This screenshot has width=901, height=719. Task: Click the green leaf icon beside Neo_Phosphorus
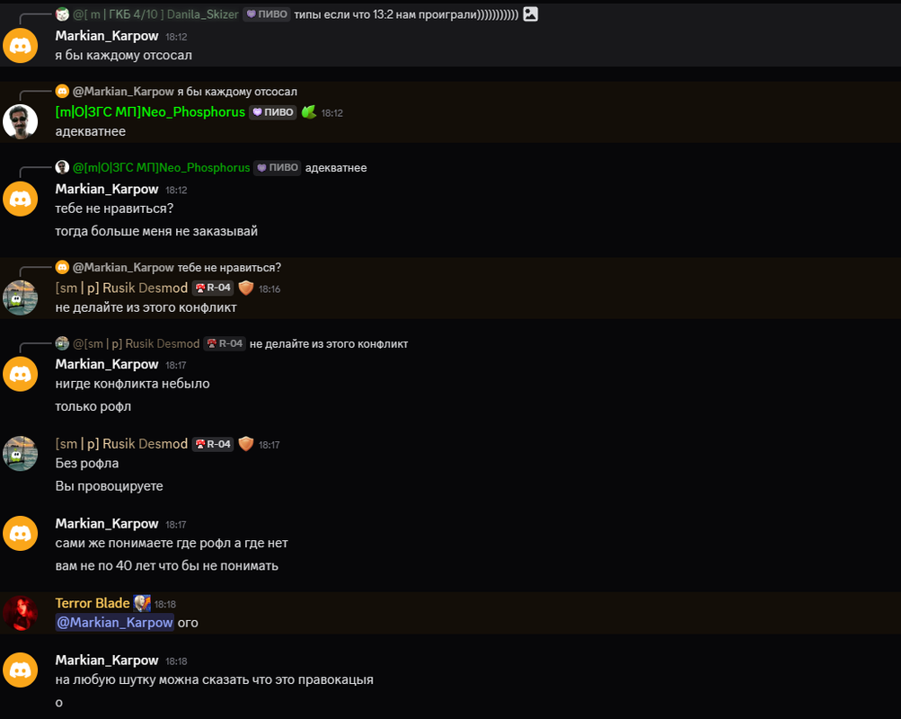coord(309,112)
